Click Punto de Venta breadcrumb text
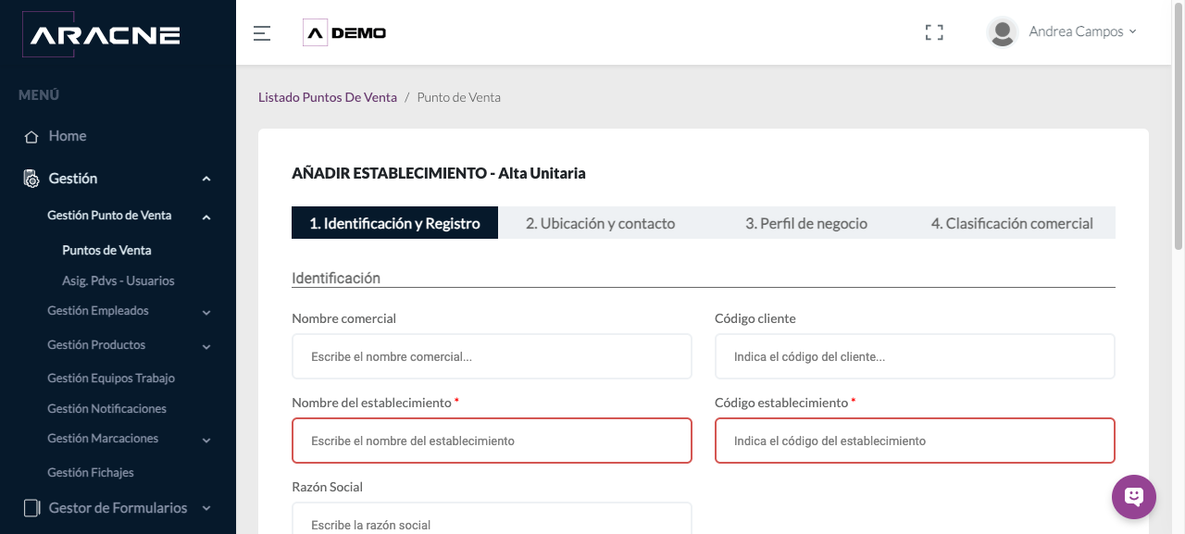The height and width of the screenshot is (534, 1185). [x=459, y=97]
